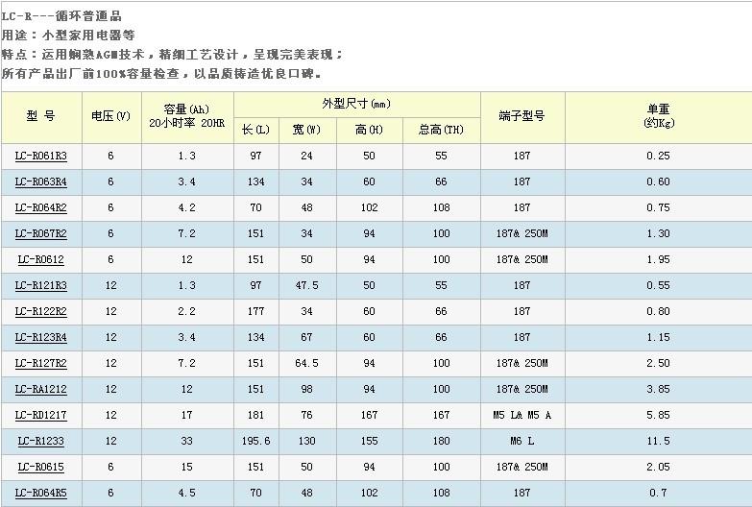Select weight 2.05 in LC-R0615 row

point(658,467)
